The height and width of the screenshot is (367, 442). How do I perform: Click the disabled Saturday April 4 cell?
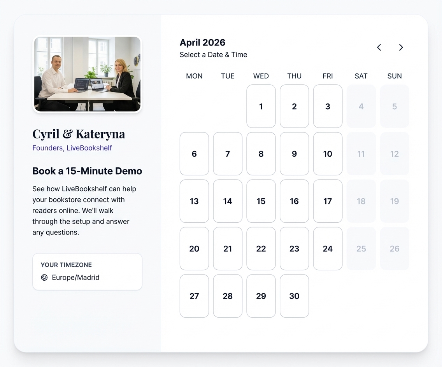point(361,106)
